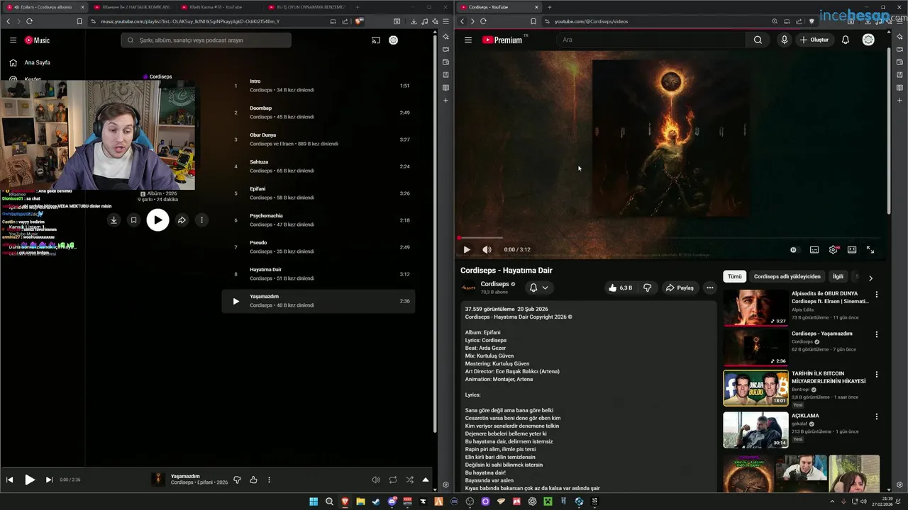
Task: Click the YouTube Premium logo
Action: pyautogui.click(x=502, y=40)
